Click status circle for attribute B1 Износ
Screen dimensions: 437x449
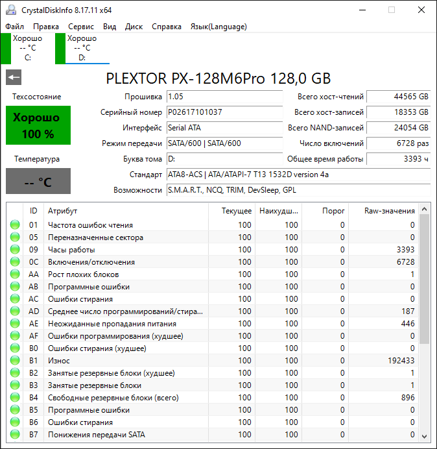pyautogui.click(x=15, y=360)
